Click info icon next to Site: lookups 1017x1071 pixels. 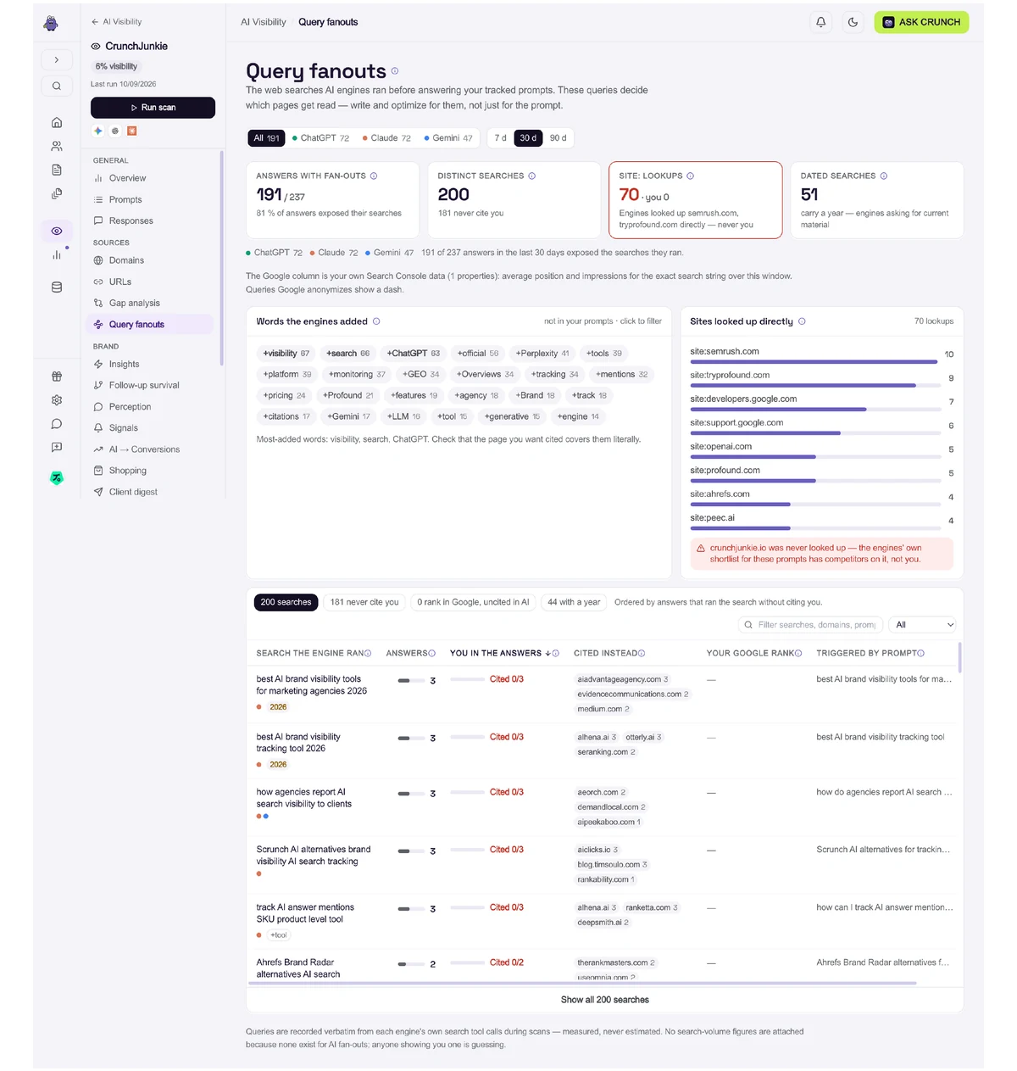coord(691,176)
